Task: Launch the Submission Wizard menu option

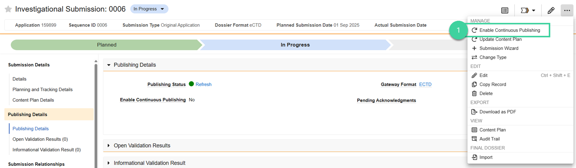Action: tap(499, 48)
